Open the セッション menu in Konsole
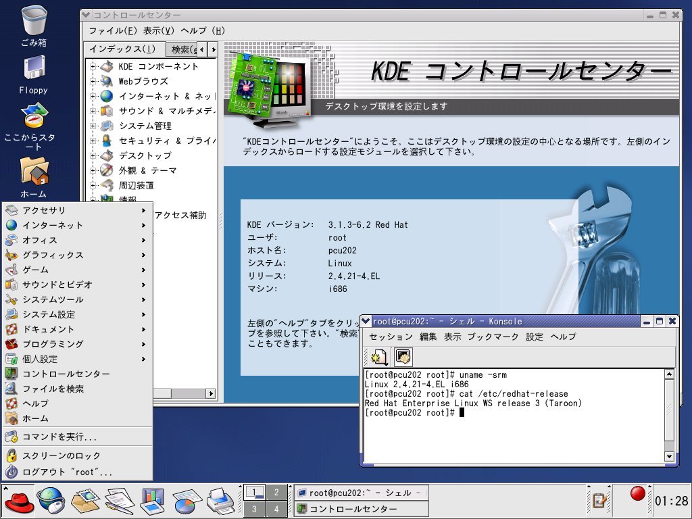Image resolution: width=692 pixels, height=519 pixels. coord(391,337)
